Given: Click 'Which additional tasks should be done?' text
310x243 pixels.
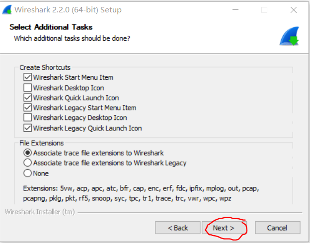Looking at the screenshot, I should pyautogui.click(x=72, y=38).
